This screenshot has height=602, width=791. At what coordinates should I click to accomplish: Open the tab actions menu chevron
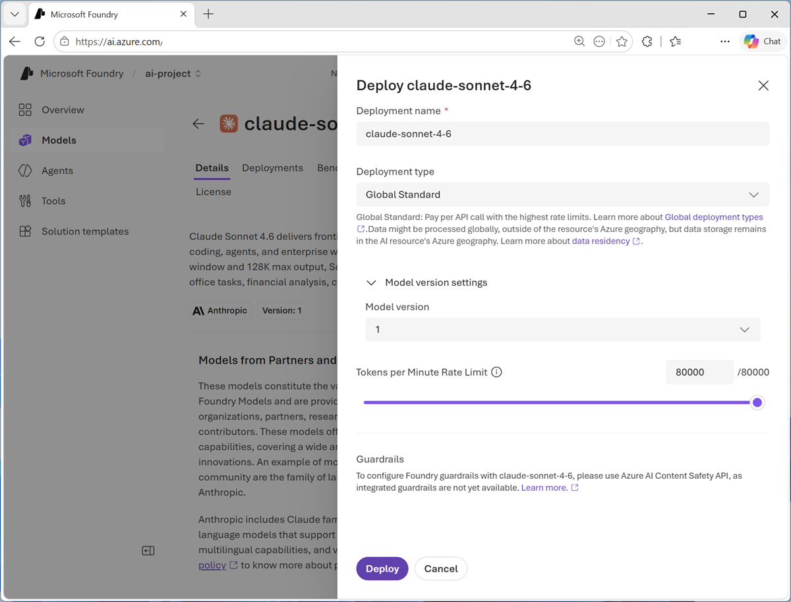(x=15, y=14)
